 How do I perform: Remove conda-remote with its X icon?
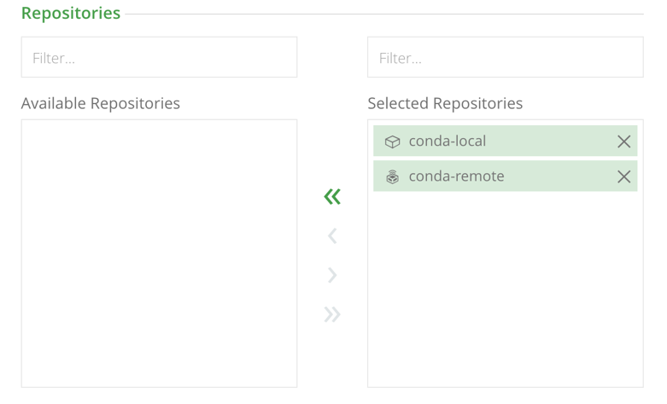point(623,176)
